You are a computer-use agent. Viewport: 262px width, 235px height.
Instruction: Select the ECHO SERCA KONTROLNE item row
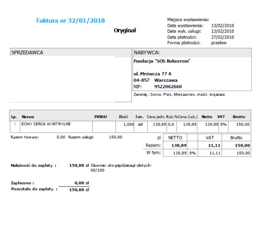pyautogui.click(x=130, y=126)
